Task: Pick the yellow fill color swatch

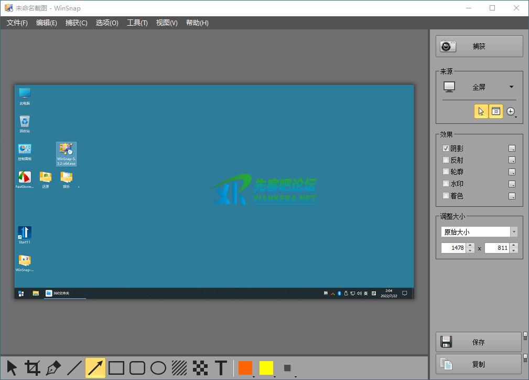Action: [266, 368]
